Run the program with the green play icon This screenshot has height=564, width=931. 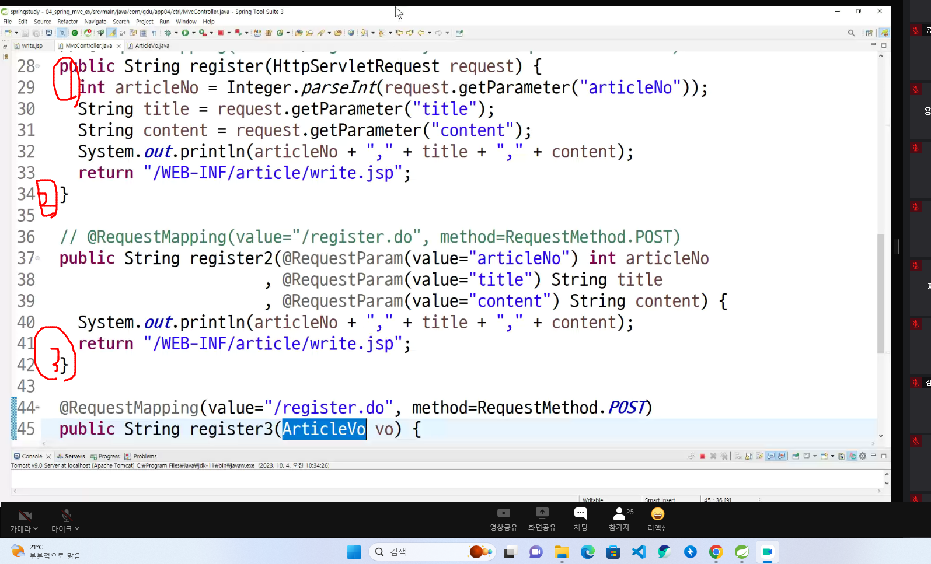coord(185,33)
